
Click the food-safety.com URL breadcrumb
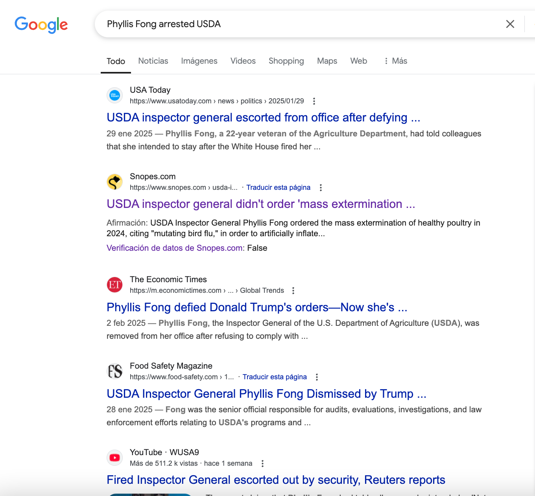pos(182,377)
